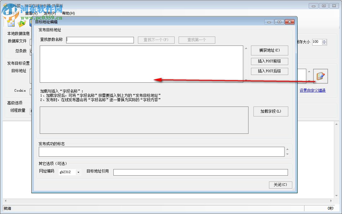Click scroll up arrow of main window log area
Image resolution: width=342 pixels, height=214 pixels.
pyautogui.click(x=336, y=124)
